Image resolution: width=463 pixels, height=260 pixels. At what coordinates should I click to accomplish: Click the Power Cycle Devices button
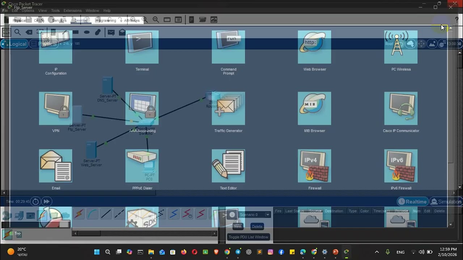pyautogui.click(x=35, y=201)
